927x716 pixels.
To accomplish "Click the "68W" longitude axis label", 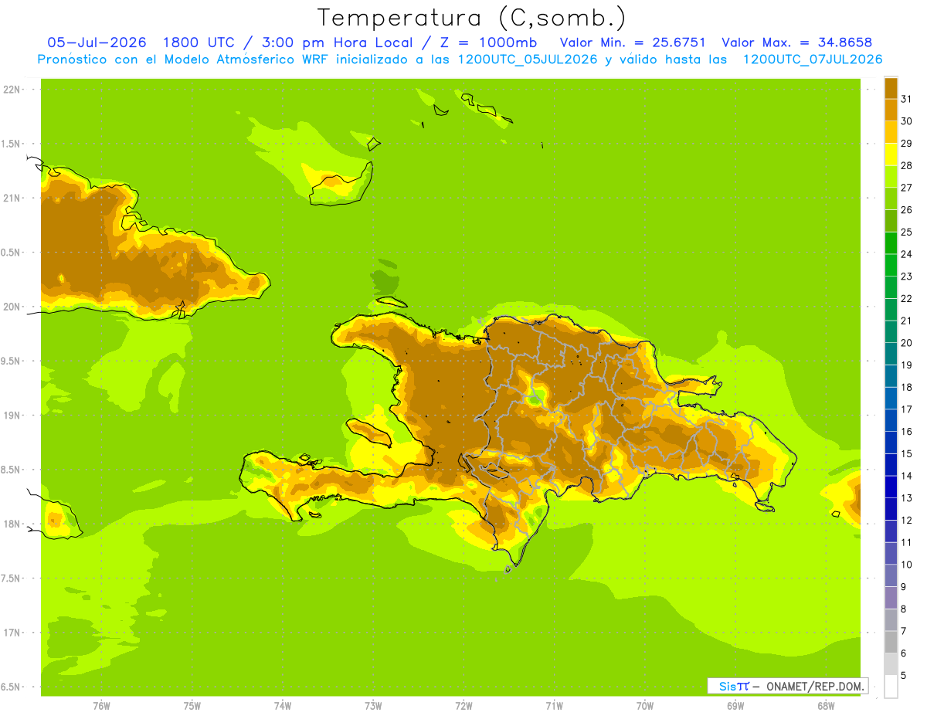I will pos(826,705).
